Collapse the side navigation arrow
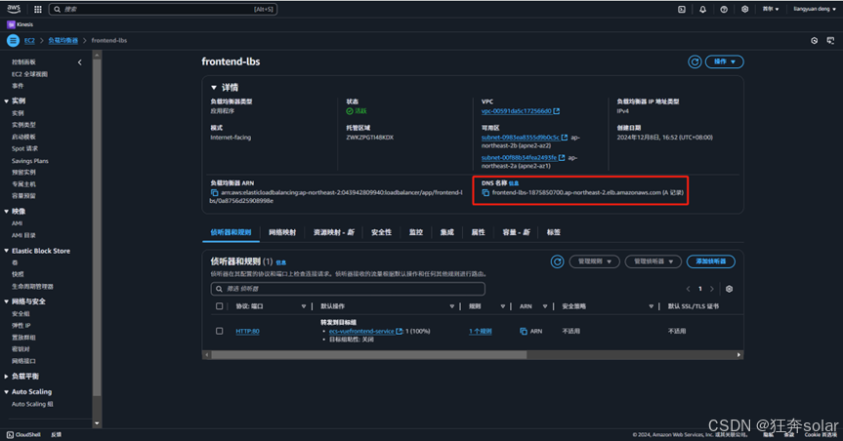The image size is (843, 441). (79, 62)
